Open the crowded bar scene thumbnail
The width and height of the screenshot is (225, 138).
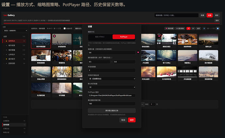(x=62, y=56)
